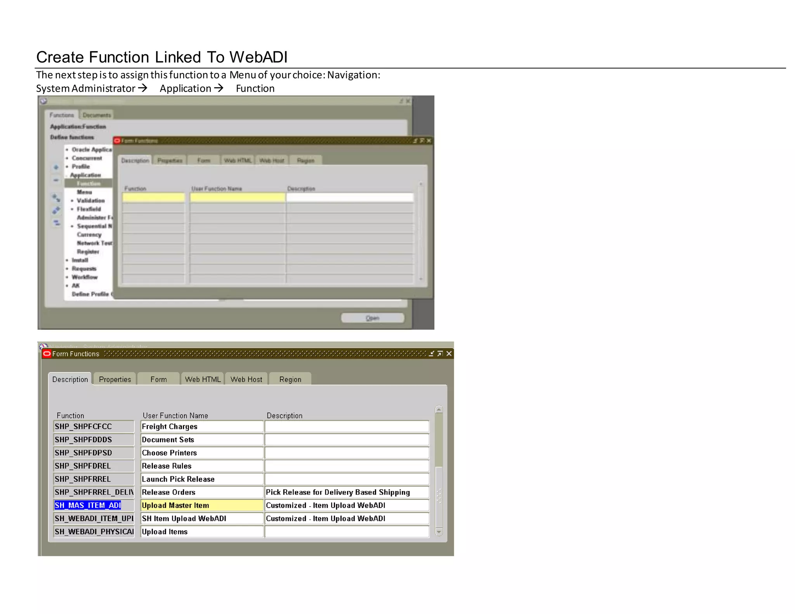The height and width of the screenshot is (614, 795).
Task: Click the Open button in the Navigator window
Action: [x=372, y=318]
